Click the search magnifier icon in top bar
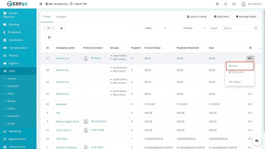The height and width of the screenshot is (149, 265). click(x=217, y=4)
